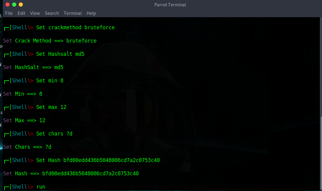This screenshot has width=322, height=191.
Task: Open the Edit menu
Action: click(x=21, y=13)
